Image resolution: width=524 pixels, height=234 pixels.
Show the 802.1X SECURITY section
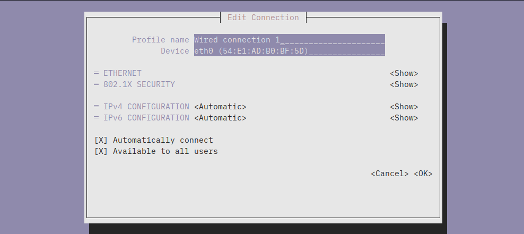tap(404, 84)
